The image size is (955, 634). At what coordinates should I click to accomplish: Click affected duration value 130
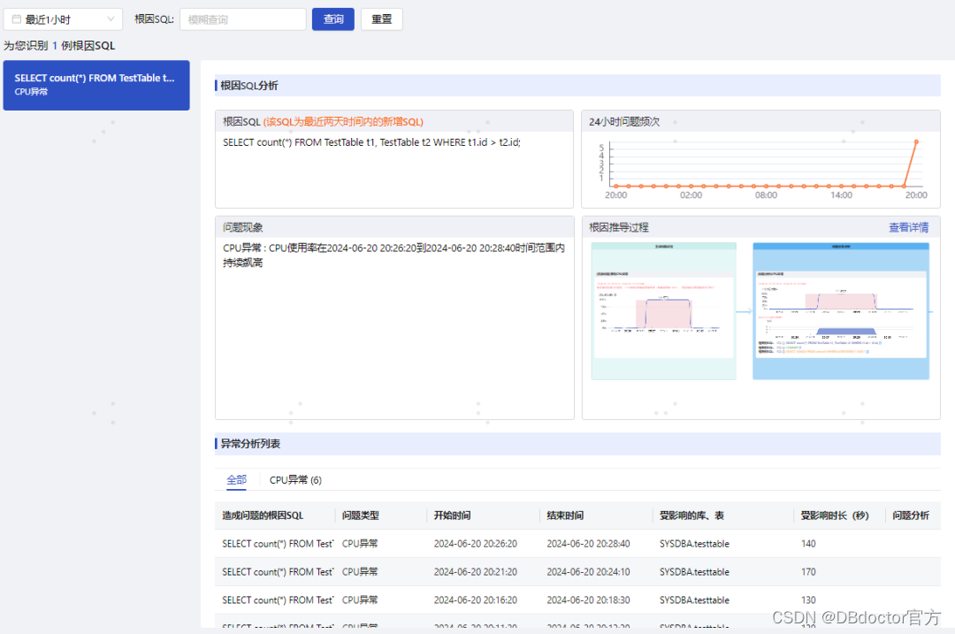pos(808,600)
